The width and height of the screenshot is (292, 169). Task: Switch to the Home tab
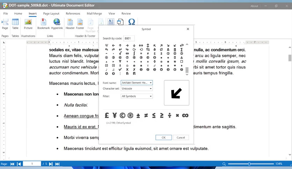(x=18, y=13)
